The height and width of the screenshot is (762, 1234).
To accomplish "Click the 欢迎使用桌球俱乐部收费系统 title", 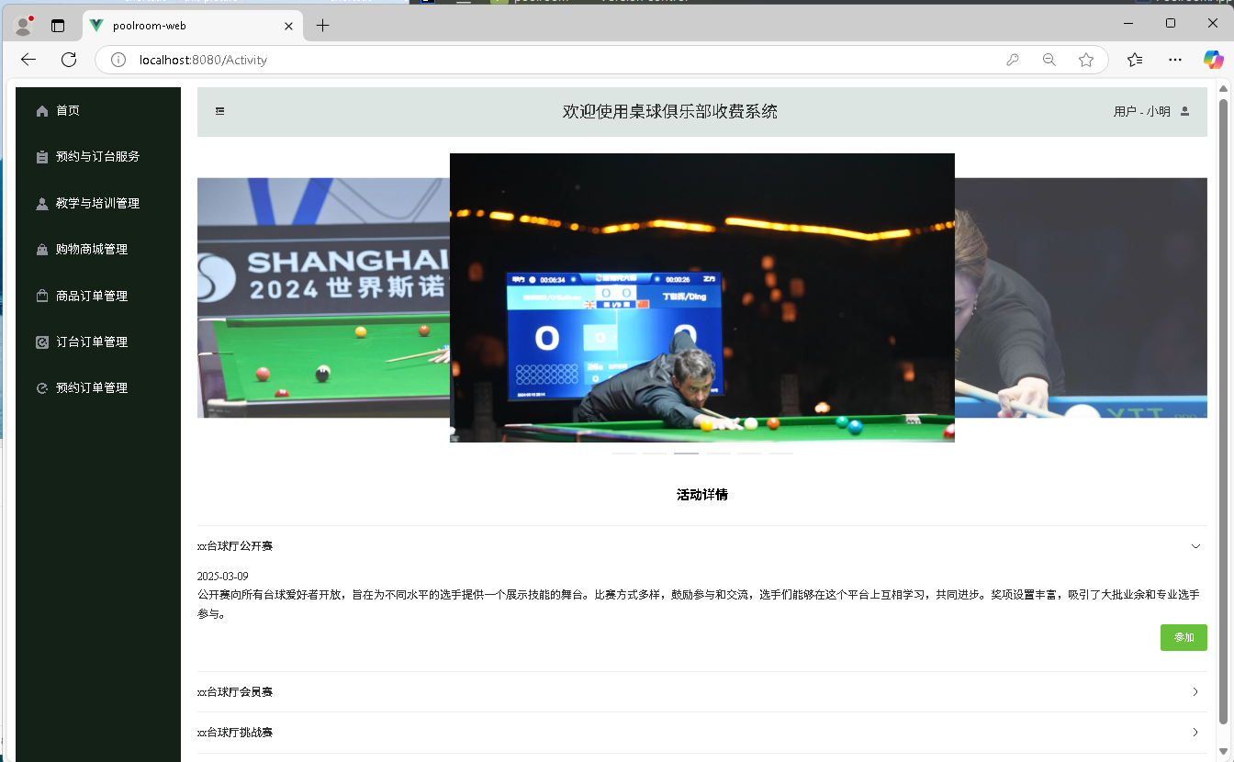I will tap(670, 112).
